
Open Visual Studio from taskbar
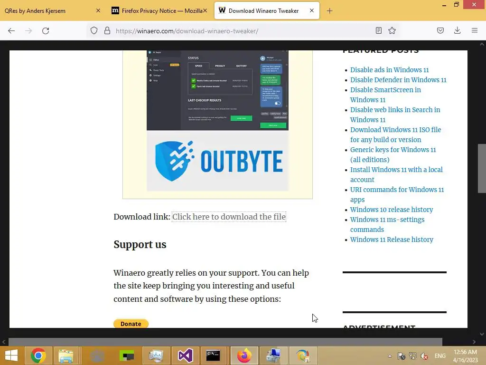coord(186,355)
